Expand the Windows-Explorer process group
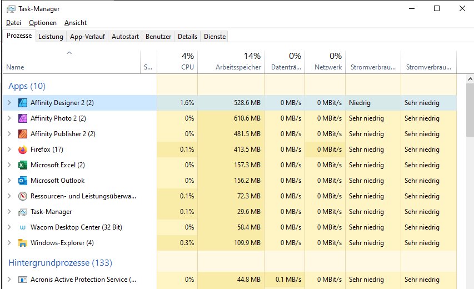Screen dimensions: 474x289 click(9, 243)
